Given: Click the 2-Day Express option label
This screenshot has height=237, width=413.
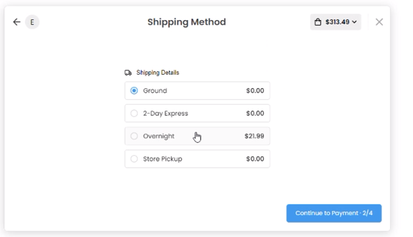Looking at the screenshot, I should (165, 114).
